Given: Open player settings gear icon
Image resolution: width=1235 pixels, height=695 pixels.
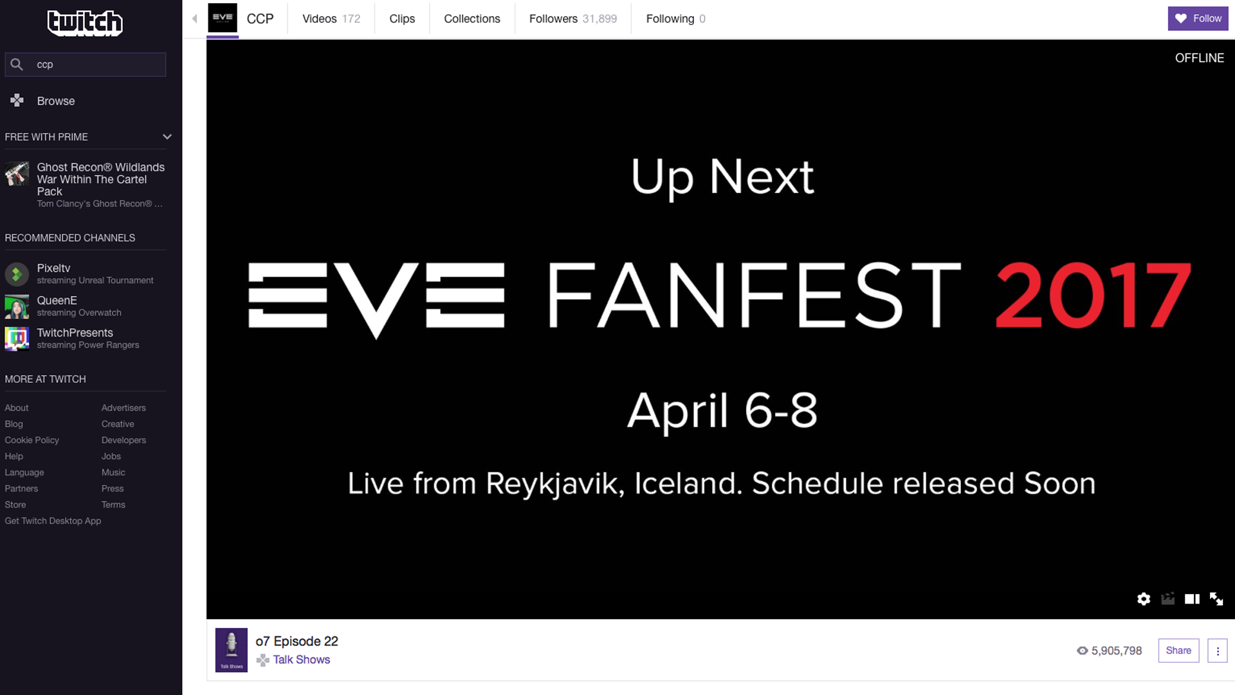Looking at the screenshot, I should click(x=1144, y=599).
